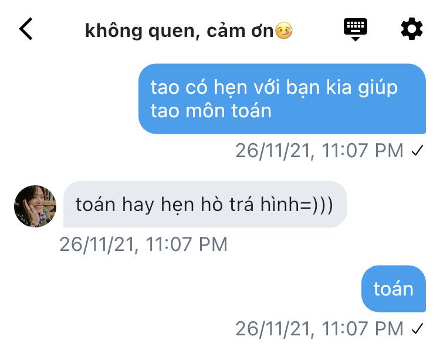Tap the '11:07 PM' time beside the avatar message

point(187,244)
